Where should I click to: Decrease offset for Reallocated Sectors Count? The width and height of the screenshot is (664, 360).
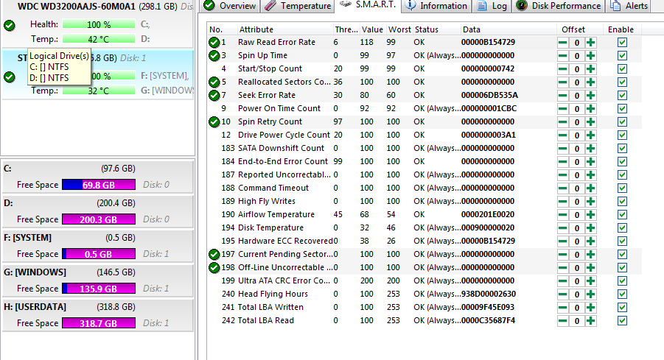click(562, 82)
